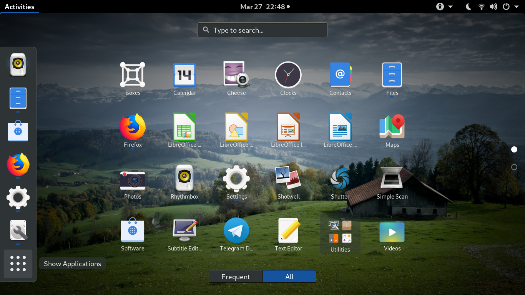Open Files from the dock
Screen dimensions: 525x295
pyautogui.click(x=18, y=98)
